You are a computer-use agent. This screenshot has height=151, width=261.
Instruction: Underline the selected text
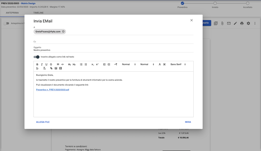tap(46, 65)
